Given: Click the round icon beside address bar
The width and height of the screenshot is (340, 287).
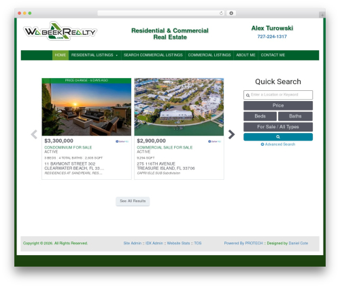Looking at the screenshot, I should pos(231,13).
